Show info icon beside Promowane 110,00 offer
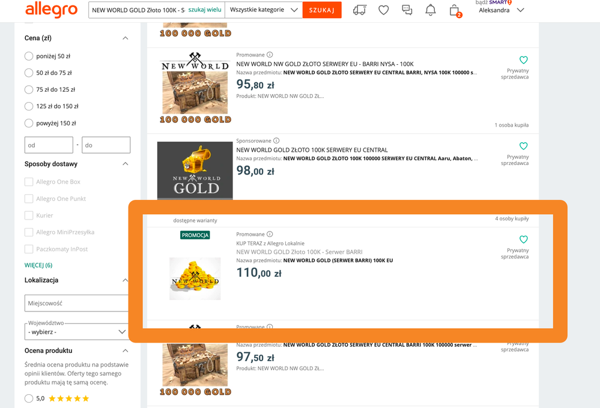This screenshot has height=408, width=600. 270,234
